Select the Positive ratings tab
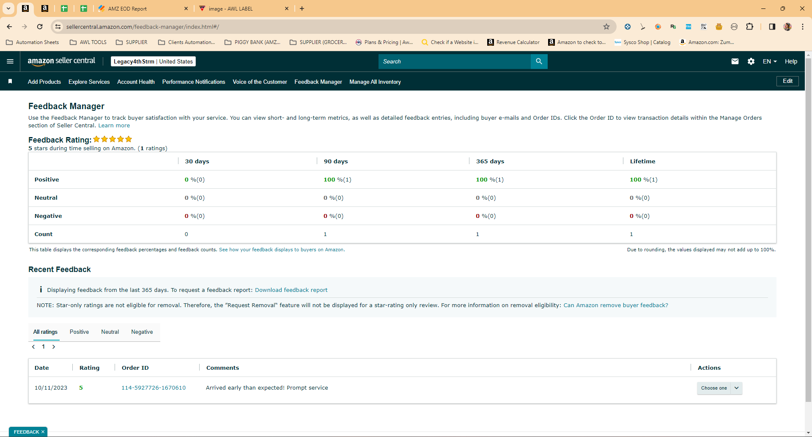Image resolution: width=812 pixels, height=437 pixels. 79,332
